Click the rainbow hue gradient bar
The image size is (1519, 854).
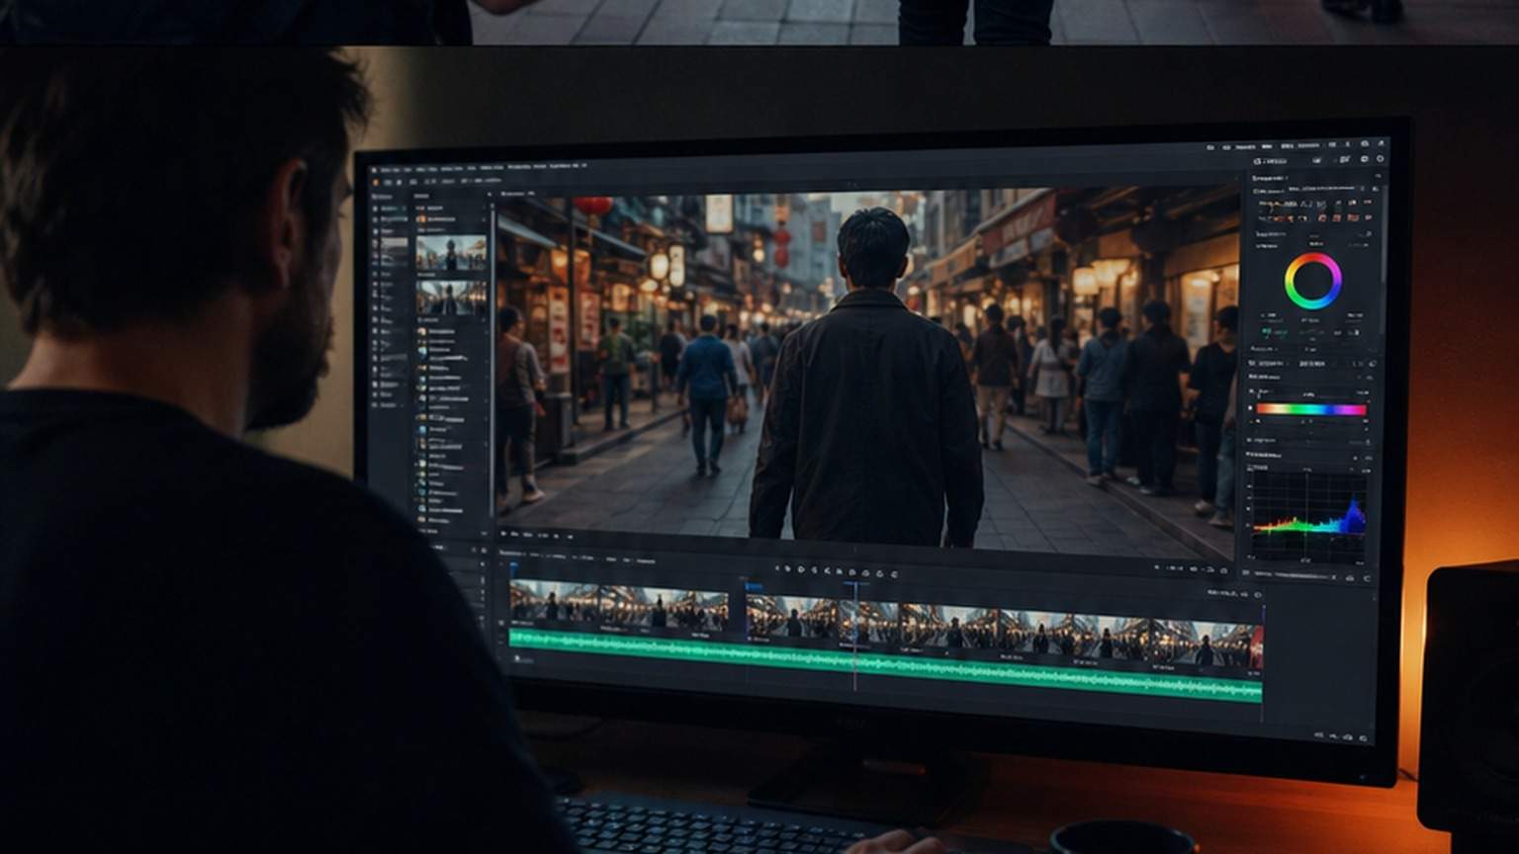1310,409
